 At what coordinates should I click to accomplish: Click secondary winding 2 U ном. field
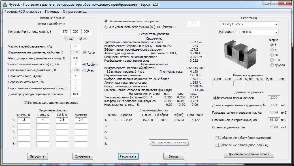click(x=24, y=126)
